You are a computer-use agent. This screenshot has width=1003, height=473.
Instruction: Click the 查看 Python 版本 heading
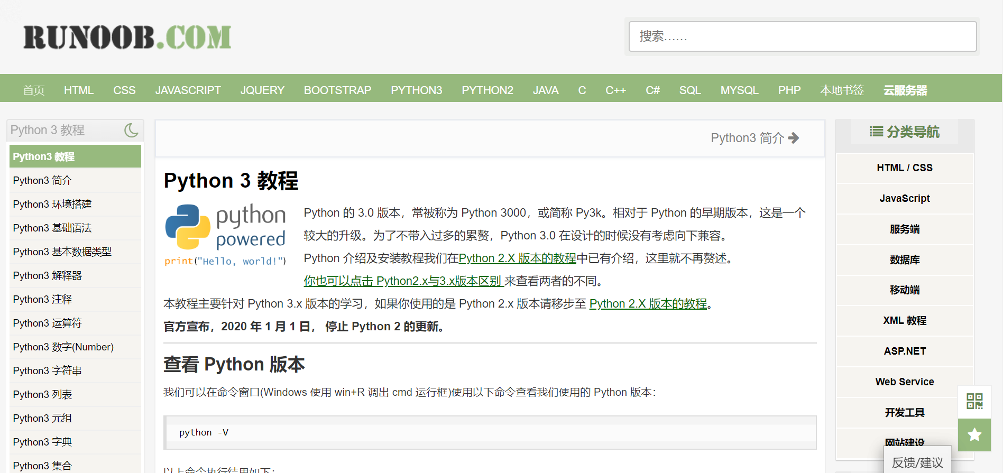(234, 365)
